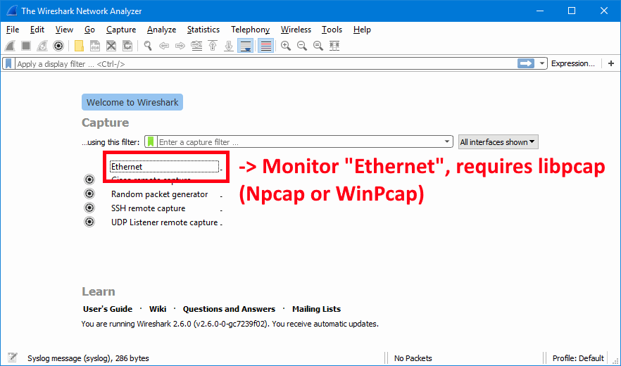Open Questions and Answers link

229,309
